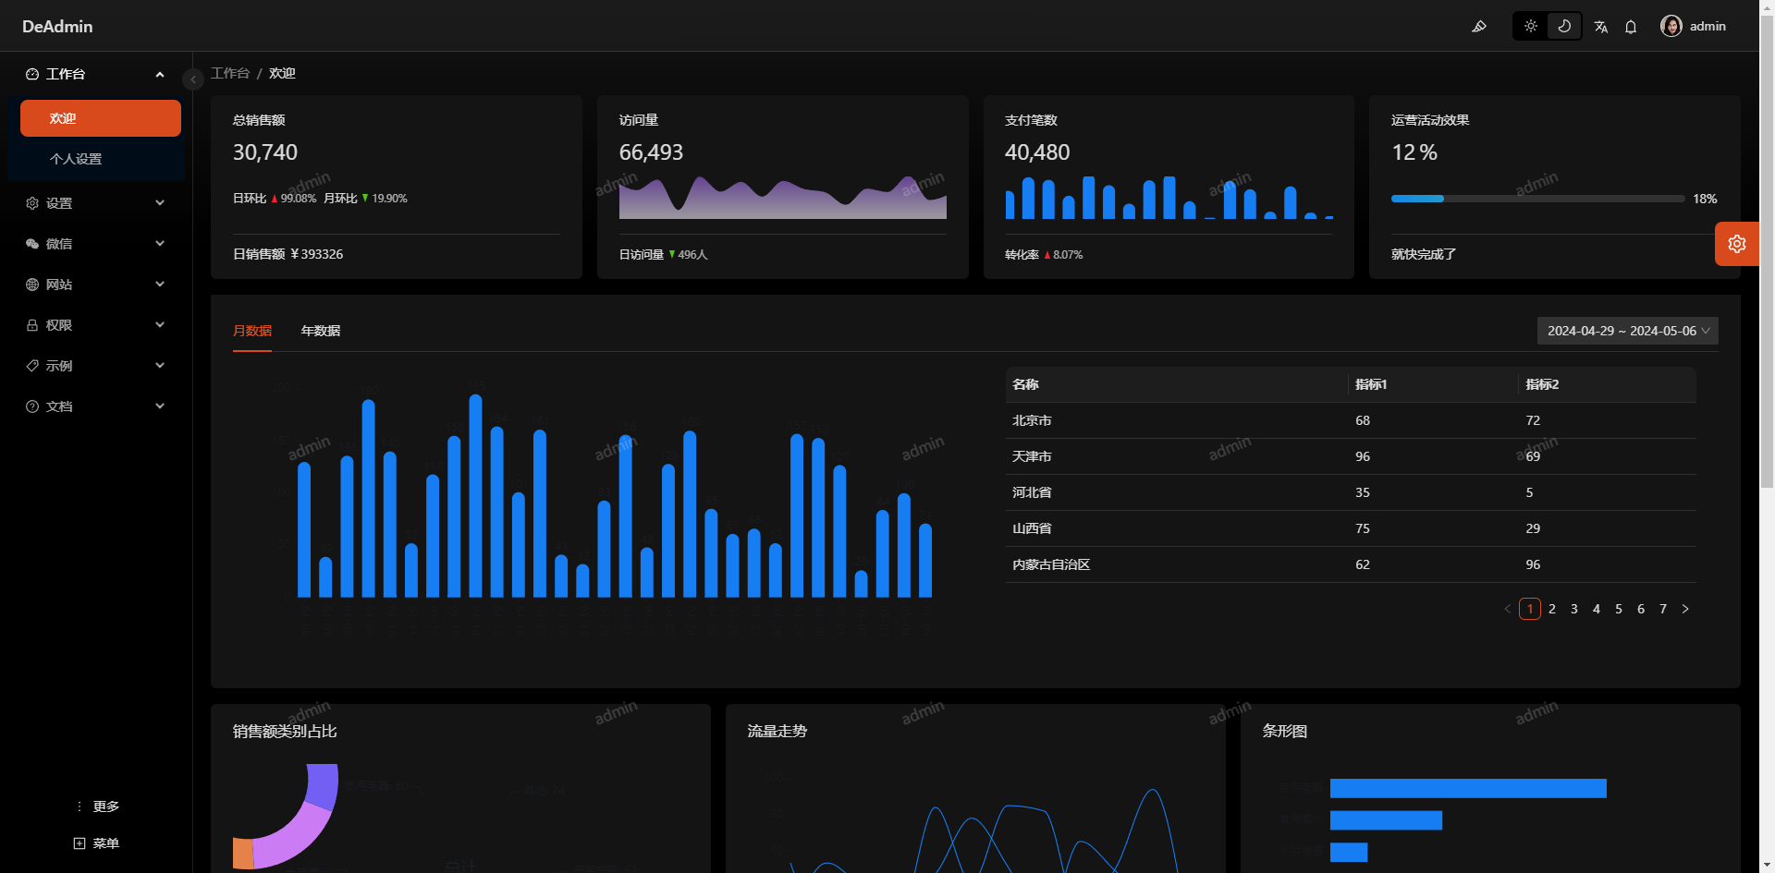Switch to light theme sun icon
This screenshot has height=873, width=1775.
1531,26
